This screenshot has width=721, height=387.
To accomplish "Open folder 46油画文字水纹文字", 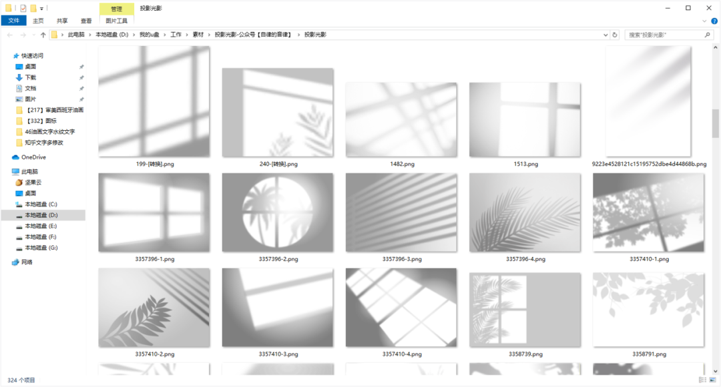I will click(x=49, y=132).
